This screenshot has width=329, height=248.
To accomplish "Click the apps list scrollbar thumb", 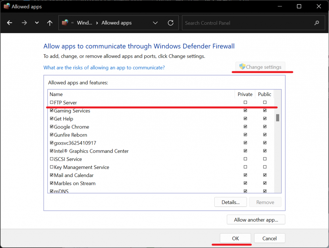I will coord(278,118).
